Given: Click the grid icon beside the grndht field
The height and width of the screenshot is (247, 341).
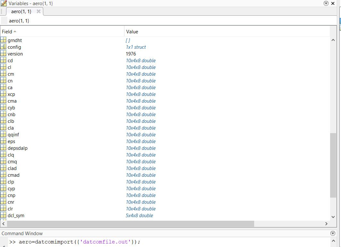Looking at the screenshot, I should (4, 40).
